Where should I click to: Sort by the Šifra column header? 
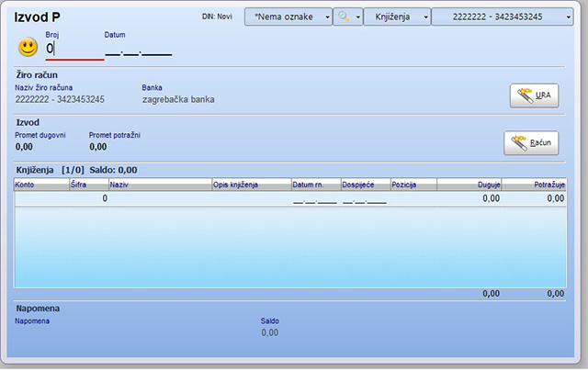pos(89,185)
